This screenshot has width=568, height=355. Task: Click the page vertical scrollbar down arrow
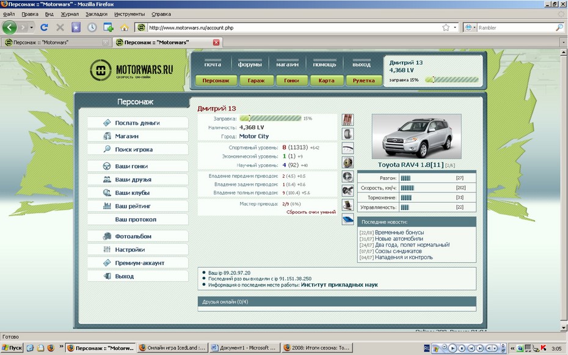(563, 328)
